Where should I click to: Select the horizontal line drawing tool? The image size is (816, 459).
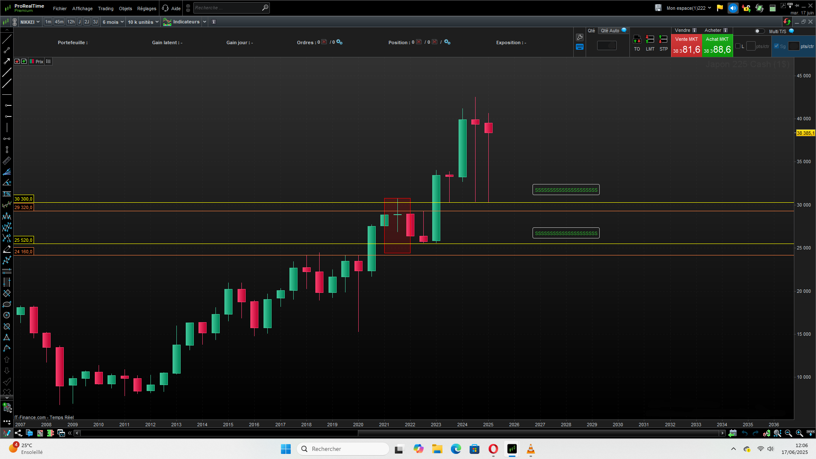7,94
